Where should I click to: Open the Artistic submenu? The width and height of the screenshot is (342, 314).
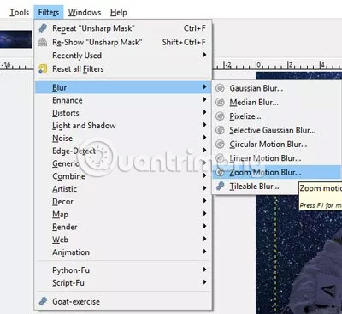(123, 189)
